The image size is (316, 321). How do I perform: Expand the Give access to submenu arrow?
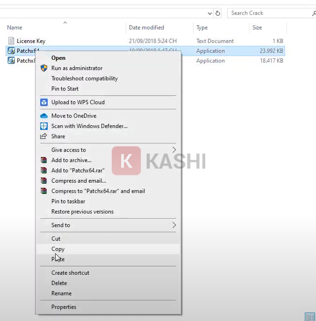pyautogui.click(x=174, y=150)
